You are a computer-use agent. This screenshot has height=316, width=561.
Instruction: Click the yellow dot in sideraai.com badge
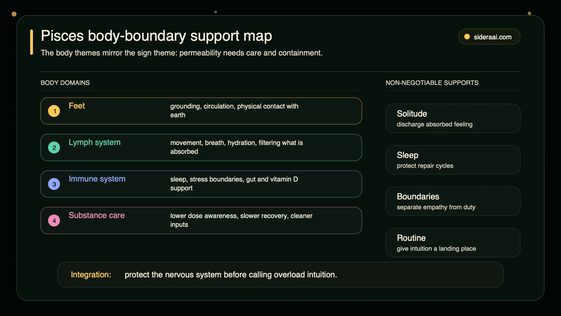point(467,37)
